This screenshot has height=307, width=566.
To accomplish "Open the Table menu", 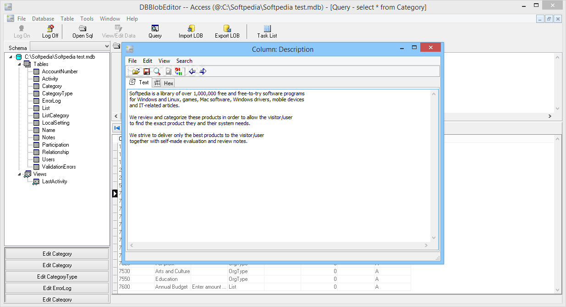I will [x=67, y=19].
